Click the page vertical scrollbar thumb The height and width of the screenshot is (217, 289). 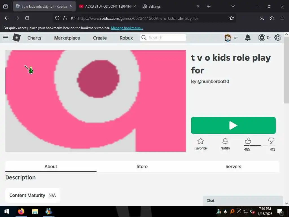286,70
